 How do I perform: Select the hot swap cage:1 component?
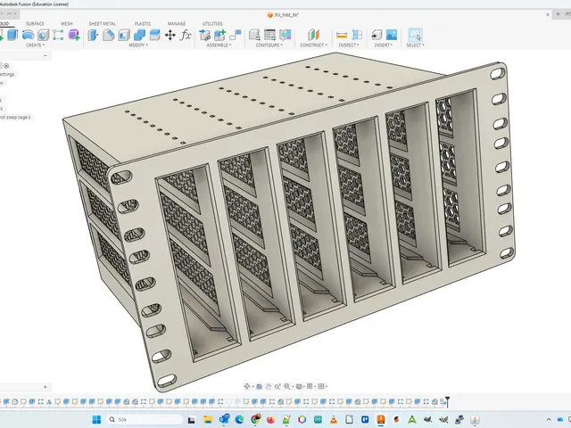point(15,117)
